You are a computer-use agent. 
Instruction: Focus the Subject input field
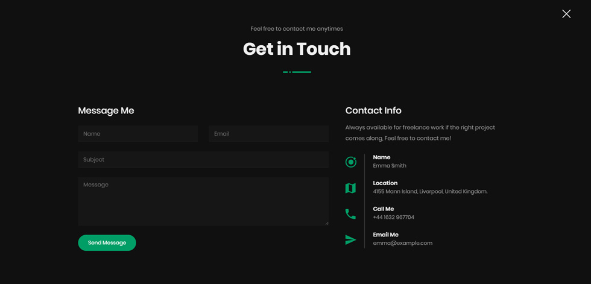click(x=203, y=160)
